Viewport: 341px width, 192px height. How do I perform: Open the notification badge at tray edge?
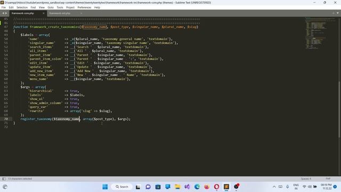335,187
